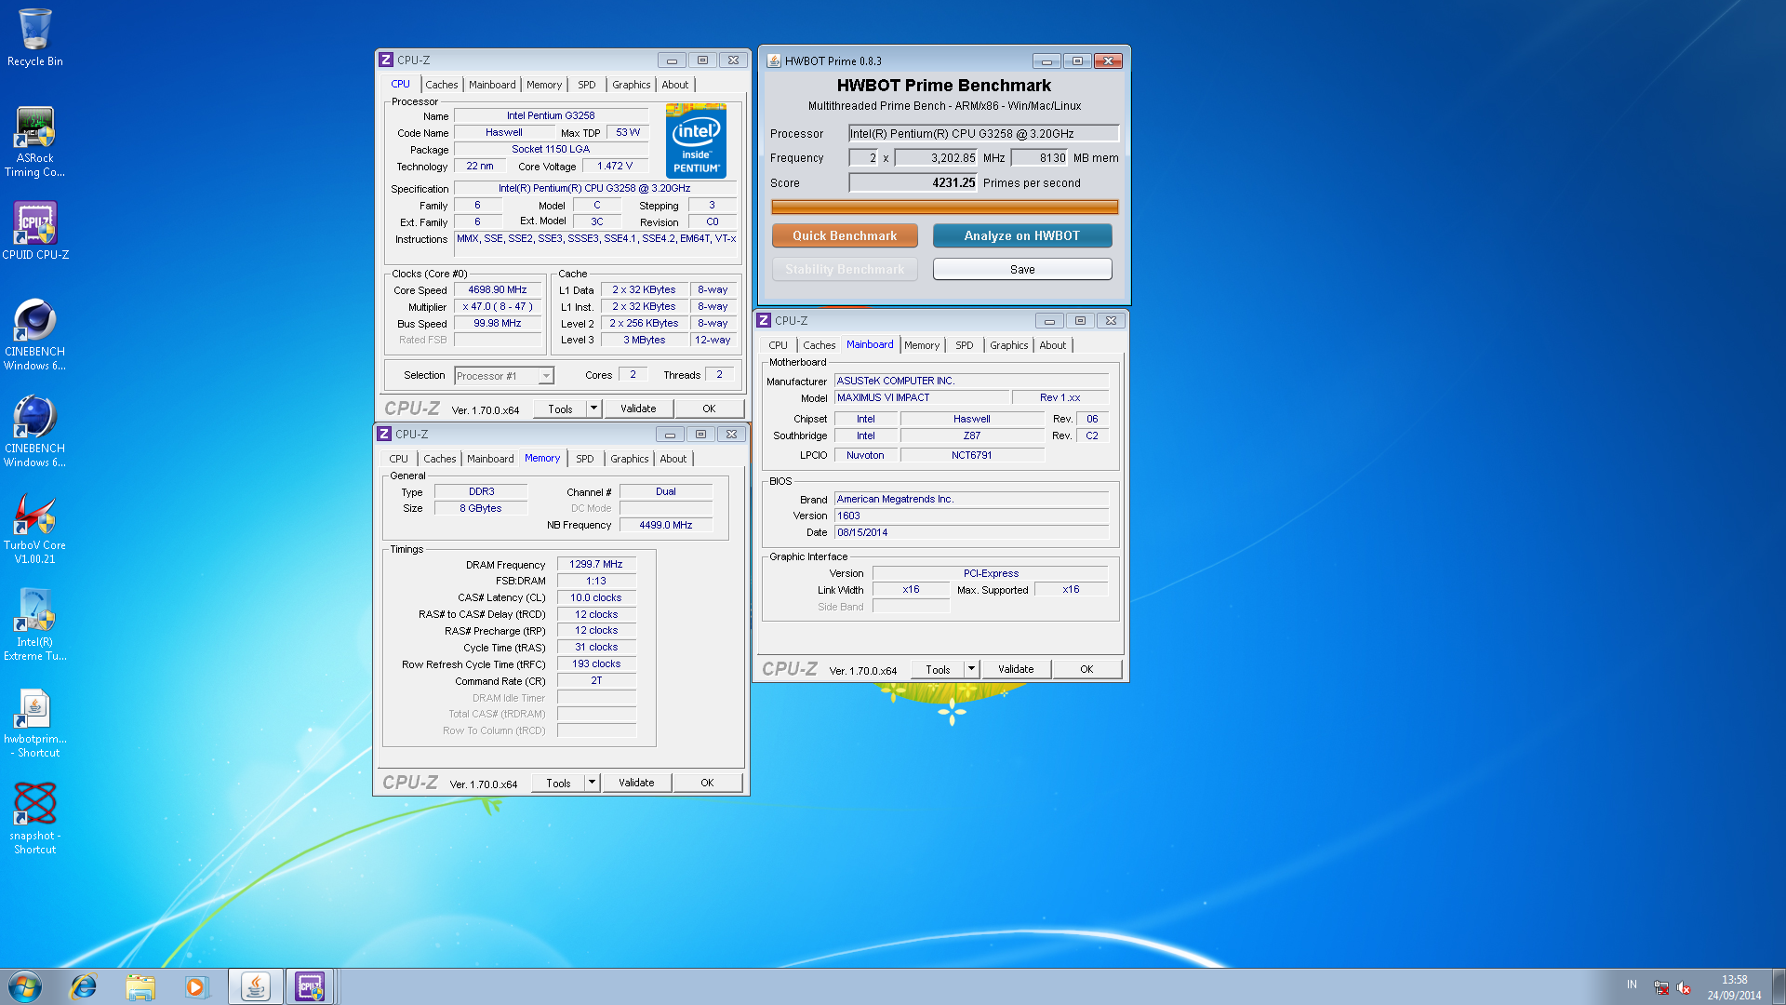The height and width of the screenshot is (1005, 1786).
Task: Select multiplier value x 47.0 ( 8 - 47 )
Action: pyautogui.click(x=498, y=306)
